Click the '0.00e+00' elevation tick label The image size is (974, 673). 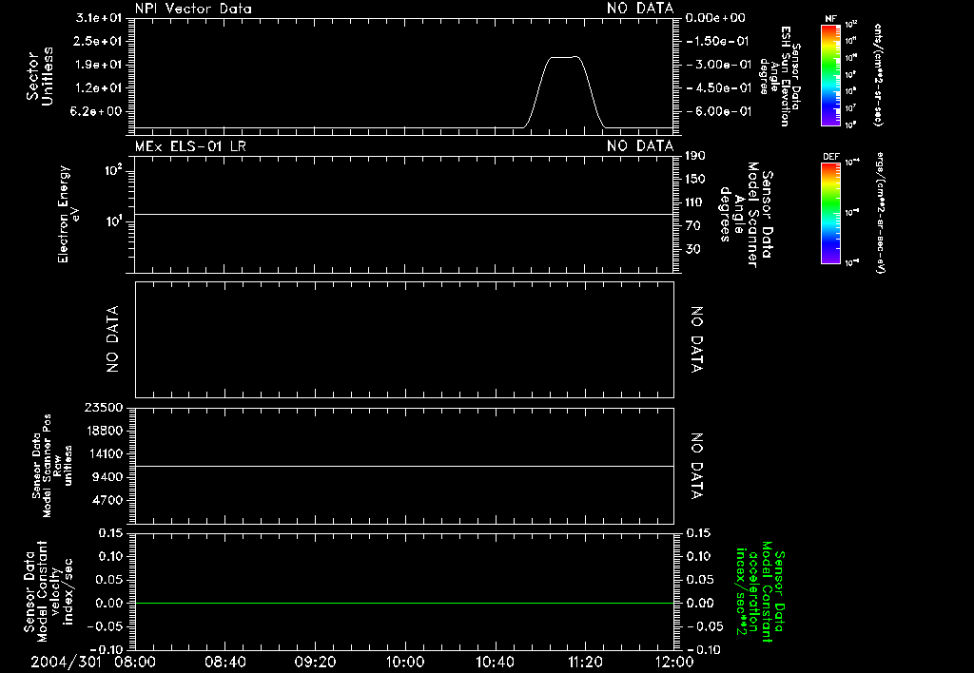pos(715,18)
